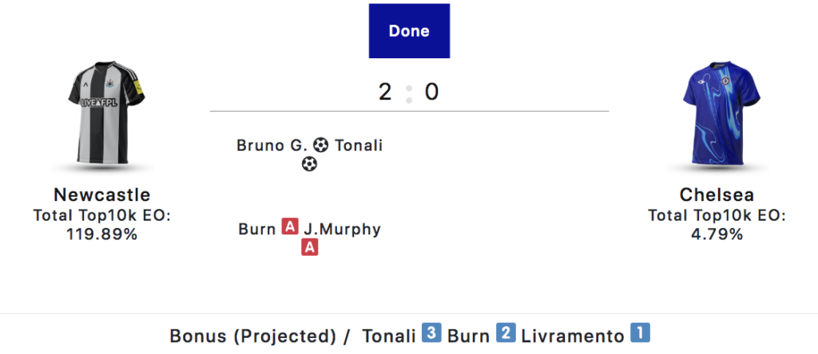The image size is (818, 354).
Task: Click Newcastle's Total Top10k EO 119.89% value
Action: pos(102,234)
